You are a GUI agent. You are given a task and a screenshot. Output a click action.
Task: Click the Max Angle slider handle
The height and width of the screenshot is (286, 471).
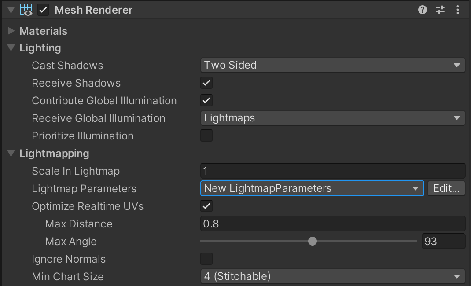coord(313,241)
